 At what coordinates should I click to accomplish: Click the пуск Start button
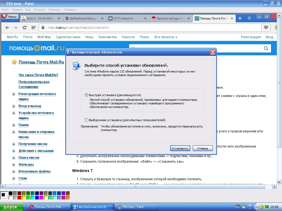pyautogui.click(x=12, y=207)
